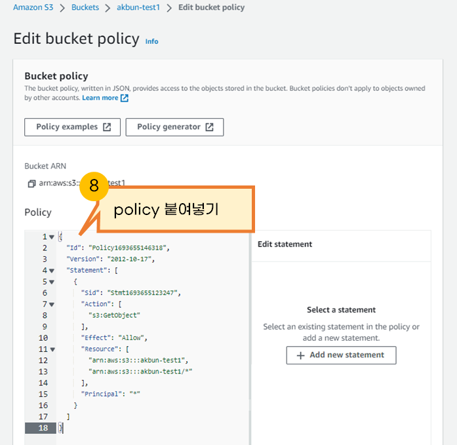
Task: Follow the Learn more link
Action: coord(100,98)
